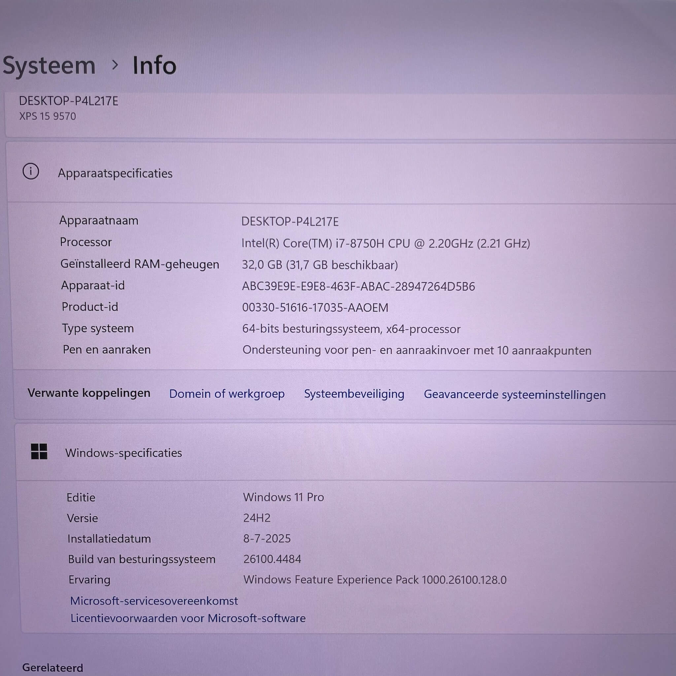
Task: Select Ondersteuning voor pen- en aanraakinvoer value
Action: tap(417, 350)
